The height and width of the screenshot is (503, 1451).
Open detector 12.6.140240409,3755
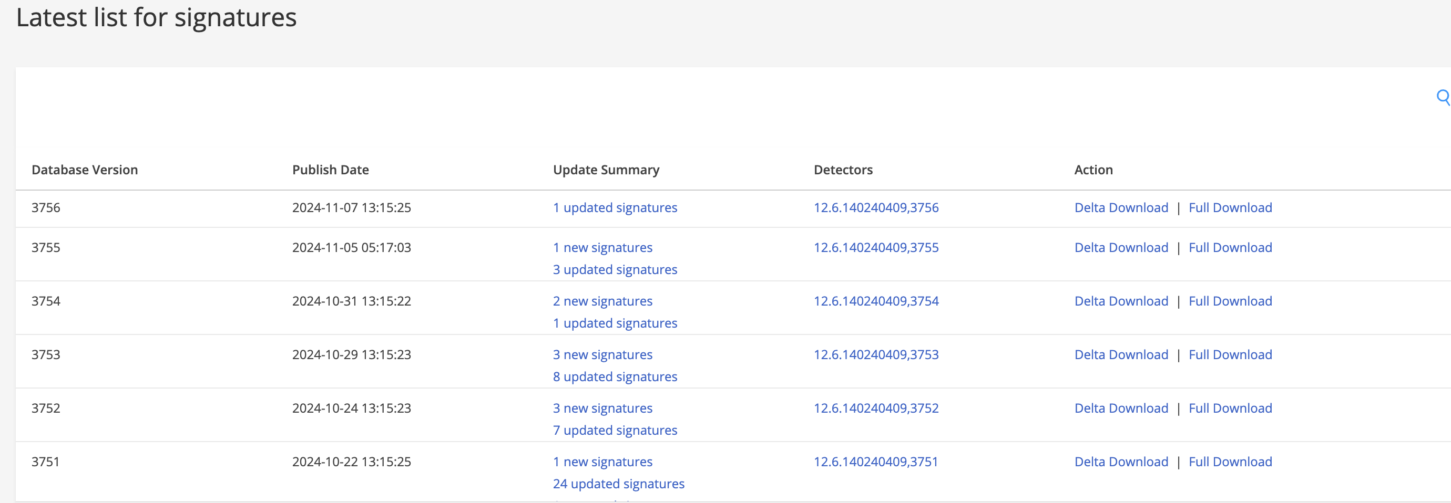coord(876,247)
